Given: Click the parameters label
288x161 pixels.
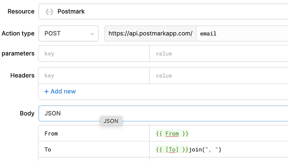Looking at the screenshot, I should click(18, 54).
